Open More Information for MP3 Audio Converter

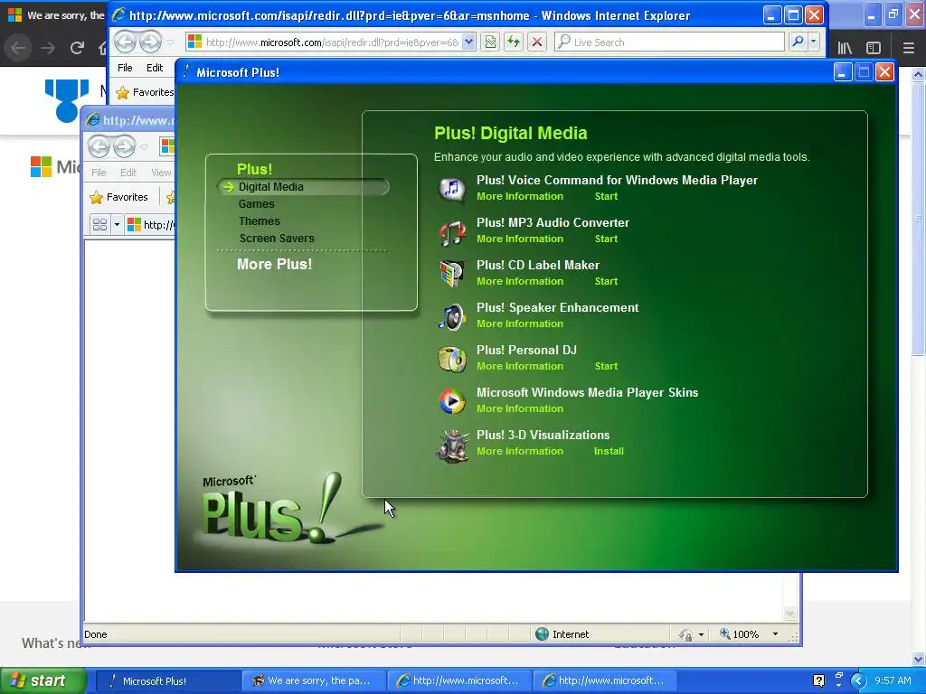pos(520,239)
